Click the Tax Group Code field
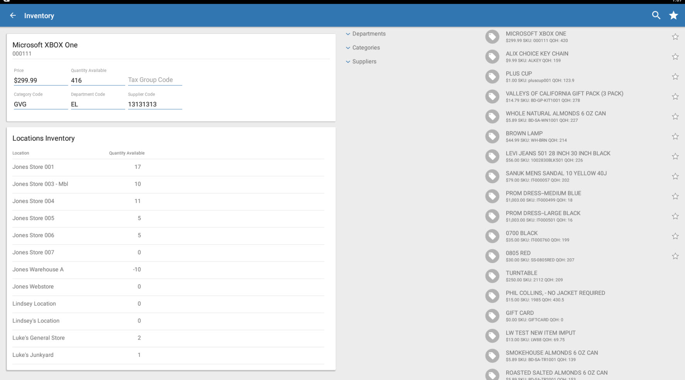 (x=155, y=80)
